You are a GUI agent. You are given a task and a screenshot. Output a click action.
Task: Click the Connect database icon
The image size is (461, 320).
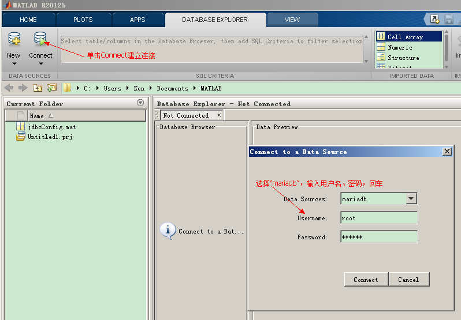[40, 39]
